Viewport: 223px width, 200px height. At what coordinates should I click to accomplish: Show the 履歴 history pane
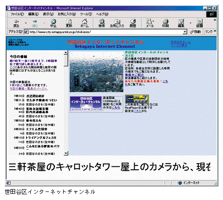[x=133, y=23]
